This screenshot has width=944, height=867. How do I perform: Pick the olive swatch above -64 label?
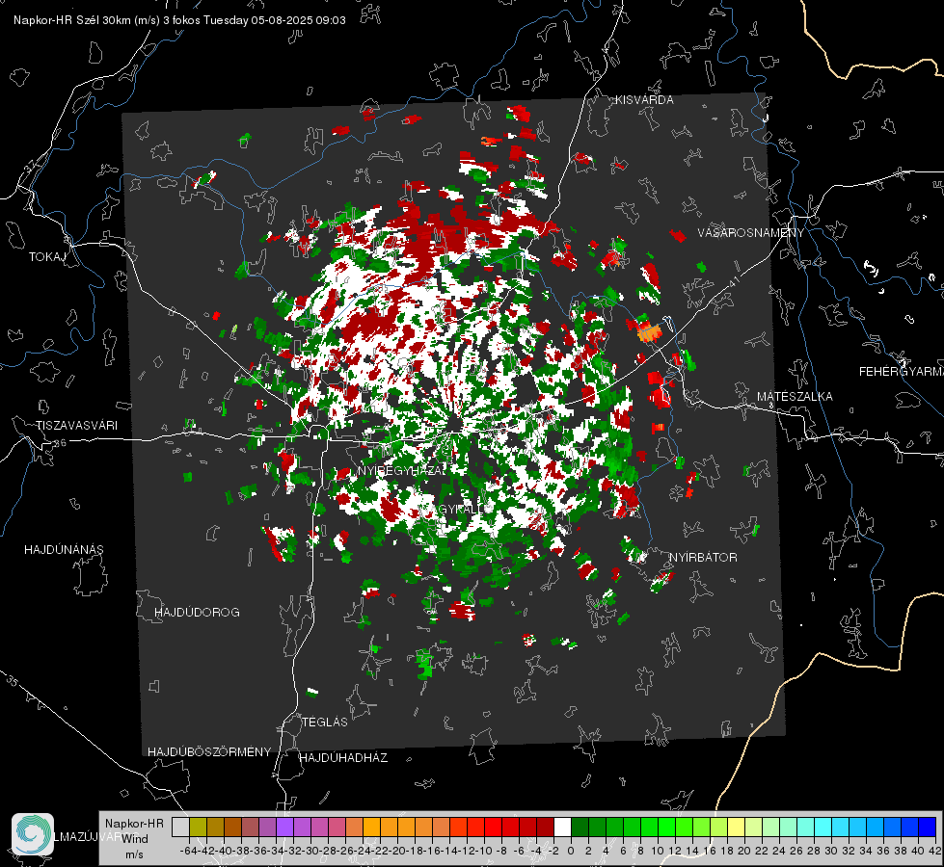[198, 827]
